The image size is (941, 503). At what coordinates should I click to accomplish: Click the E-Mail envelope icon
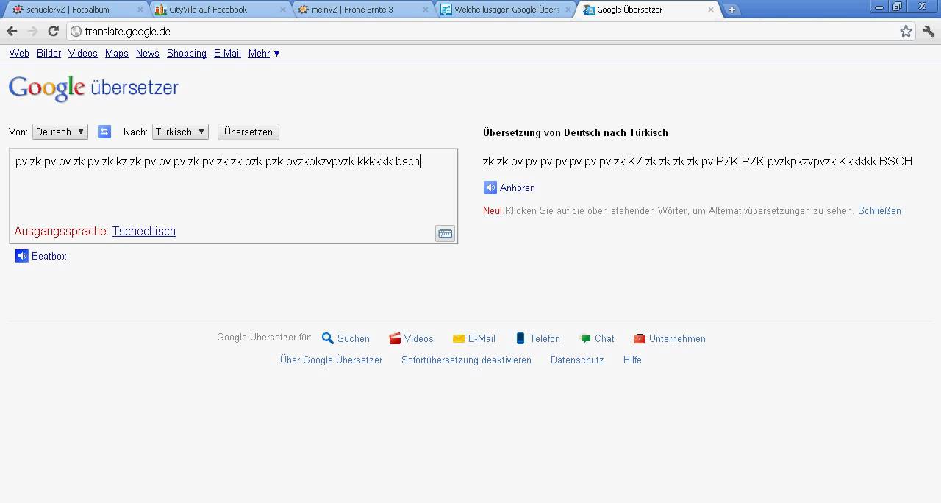459,338
